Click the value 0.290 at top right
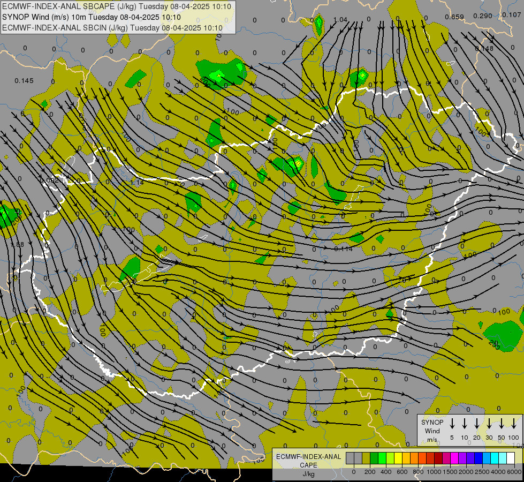Screen dimensions: 524x482 click(x=483, y=16)
